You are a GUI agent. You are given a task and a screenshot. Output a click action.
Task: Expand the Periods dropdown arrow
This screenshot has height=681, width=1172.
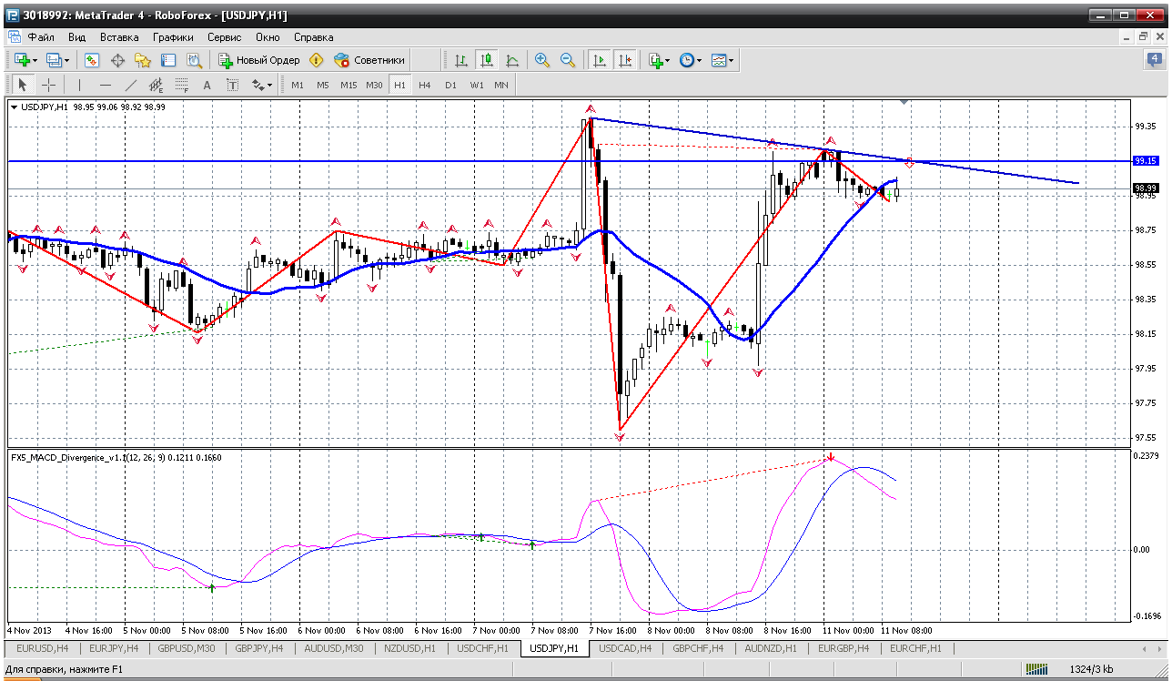[700, 60]
